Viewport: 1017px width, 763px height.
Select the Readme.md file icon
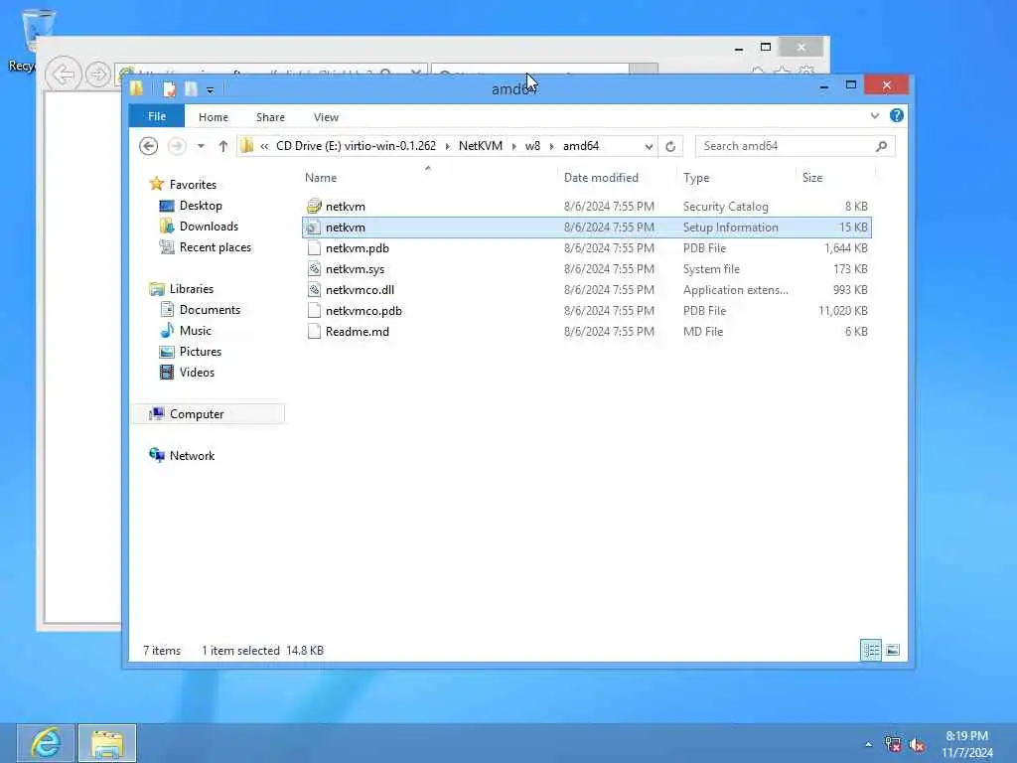pyautogui.click(x=314, y=331)
